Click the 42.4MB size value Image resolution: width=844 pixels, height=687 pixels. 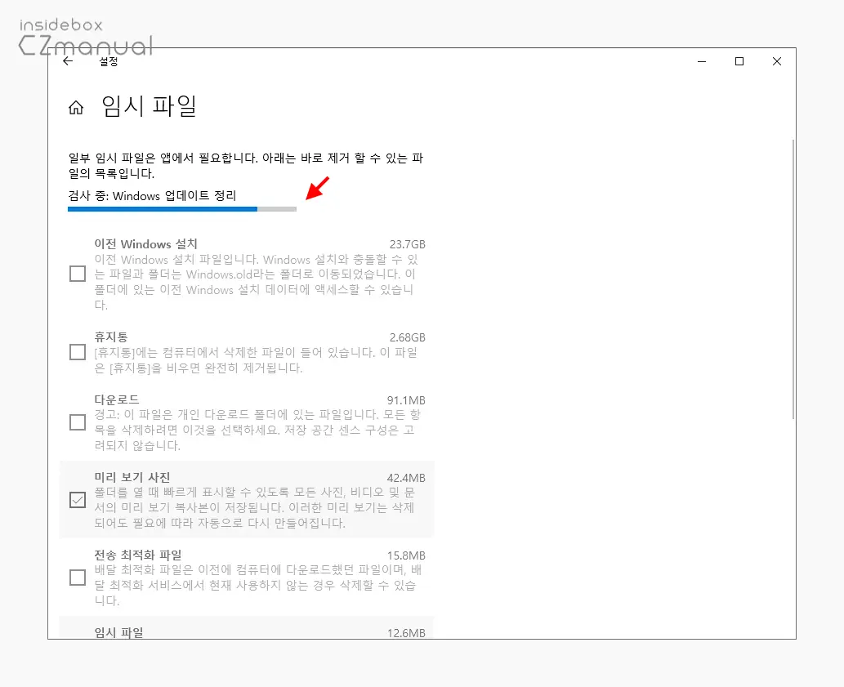pos(406,478)
